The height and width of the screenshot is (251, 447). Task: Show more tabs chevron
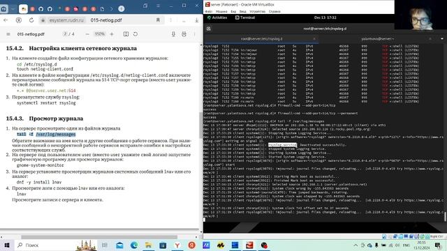(112, 9)
